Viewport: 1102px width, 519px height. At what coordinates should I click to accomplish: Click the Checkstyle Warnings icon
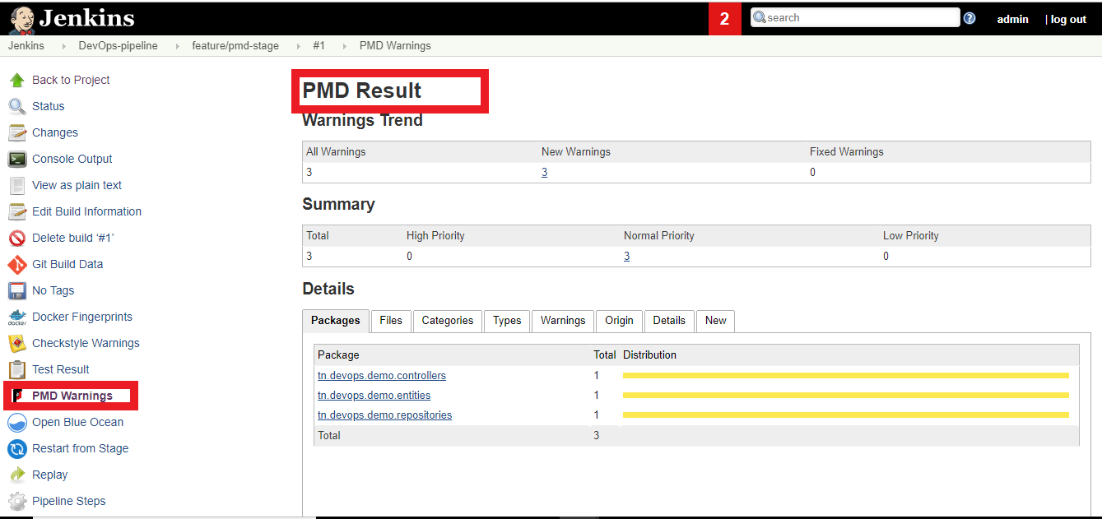[x=17, y=343]
